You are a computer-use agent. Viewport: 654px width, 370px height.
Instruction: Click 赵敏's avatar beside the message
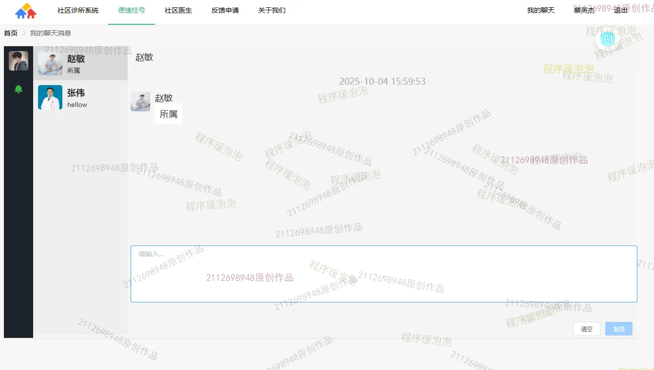[x=140, y=102]
